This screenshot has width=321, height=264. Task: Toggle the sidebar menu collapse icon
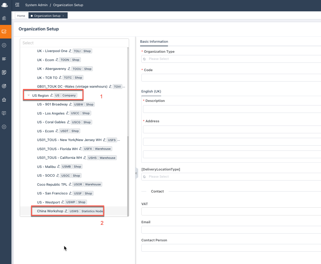(x=17, y=5)
